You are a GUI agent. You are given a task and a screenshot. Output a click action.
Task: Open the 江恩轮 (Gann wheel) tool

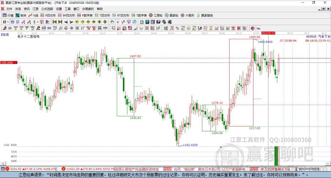[x=156, y=15]
